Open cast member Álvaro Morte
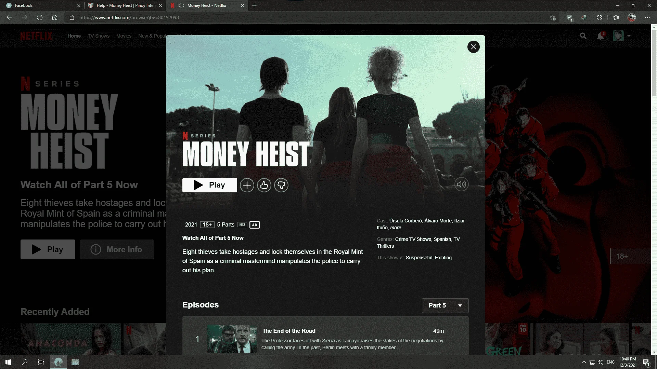This screenshot has width=657, height=369. coord(438,221)
